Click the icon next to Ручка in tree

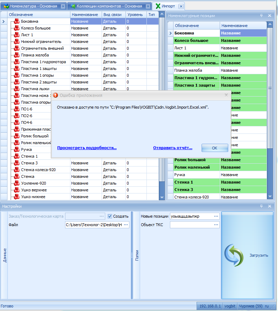click(17, 149)
